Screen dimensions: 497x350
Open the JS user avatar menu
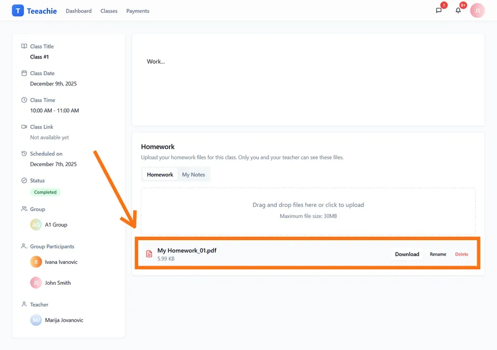(x=477, y=10)
